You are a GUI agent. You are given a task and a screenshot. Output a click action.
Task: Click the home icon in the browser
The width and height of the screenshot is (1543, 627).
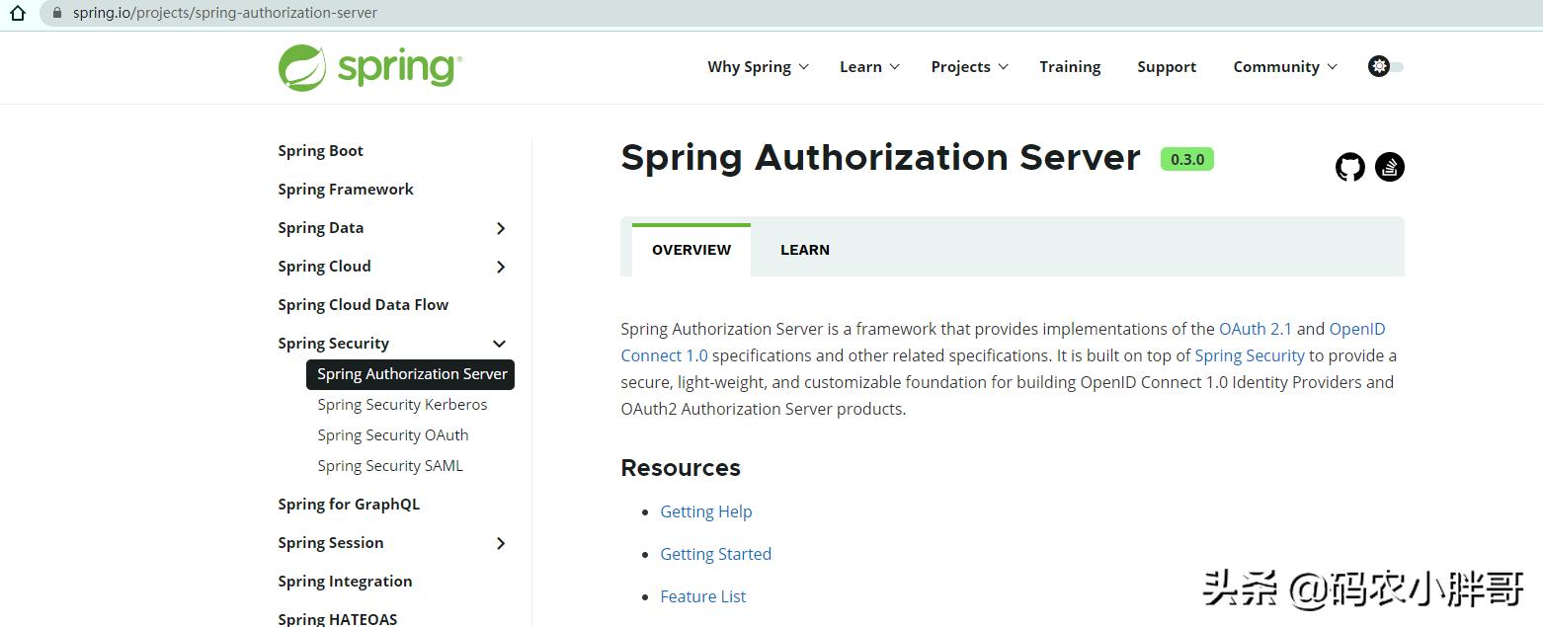18,12
